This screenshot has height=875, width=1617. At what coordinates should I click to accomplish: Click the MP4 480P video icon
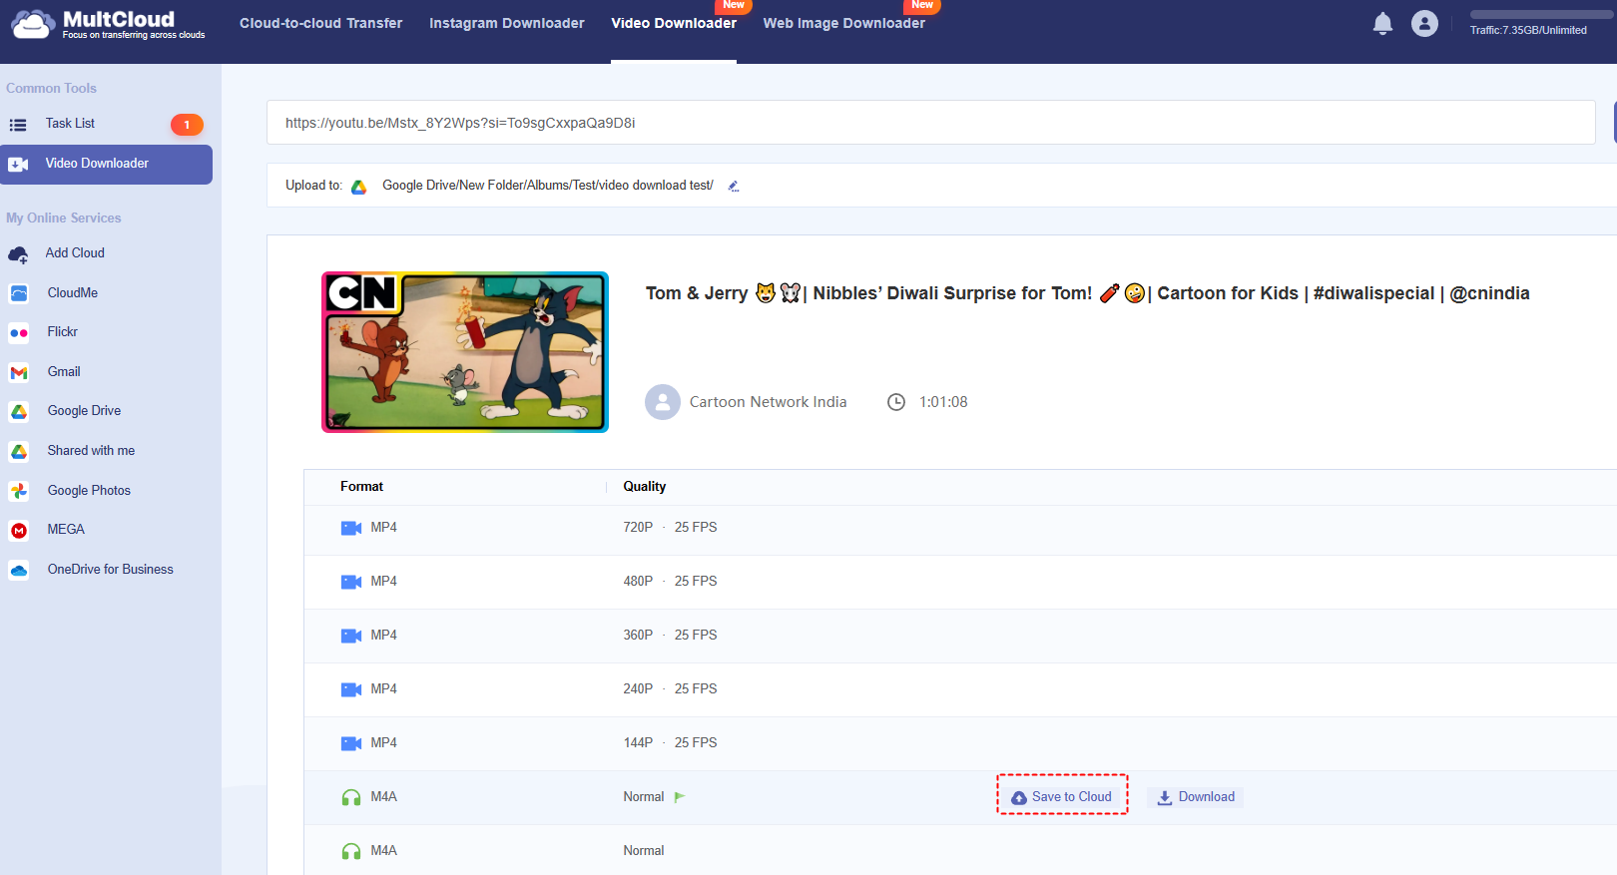[351, 582]
